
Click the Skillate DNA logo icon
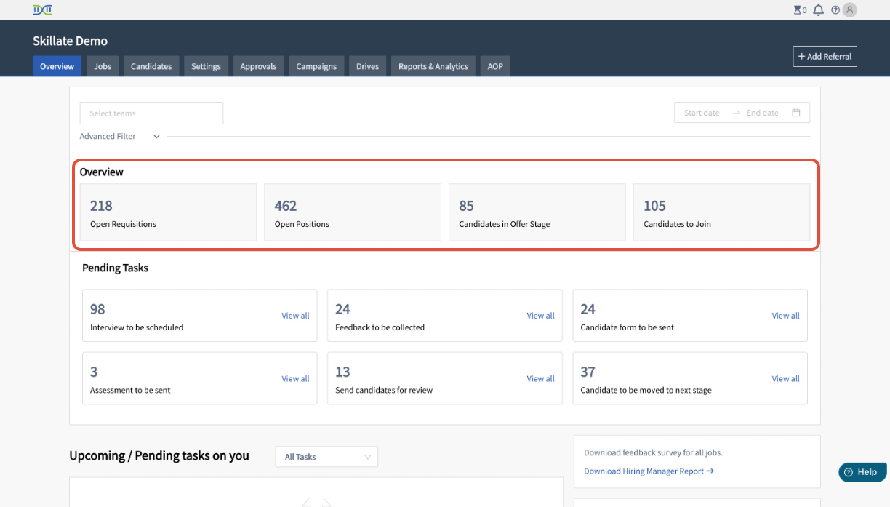(42, 9)
